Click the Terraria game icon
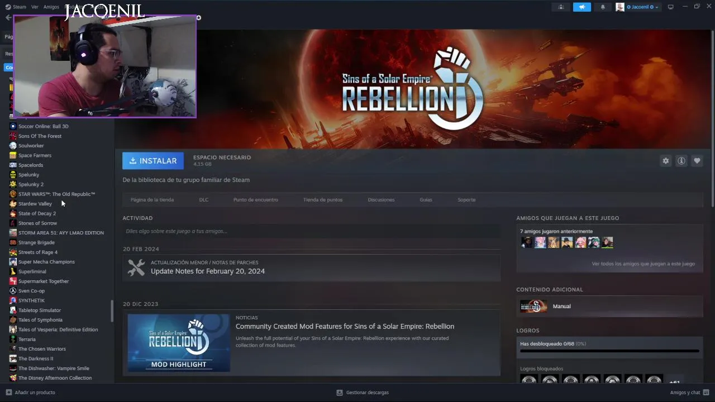This screenshot has height=402, width=715. [x=13, y=339]
